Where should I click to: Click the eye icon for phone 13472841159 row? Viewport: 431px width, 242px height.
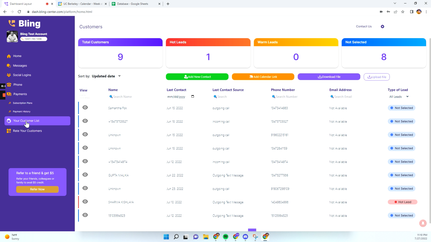point(85,148)
